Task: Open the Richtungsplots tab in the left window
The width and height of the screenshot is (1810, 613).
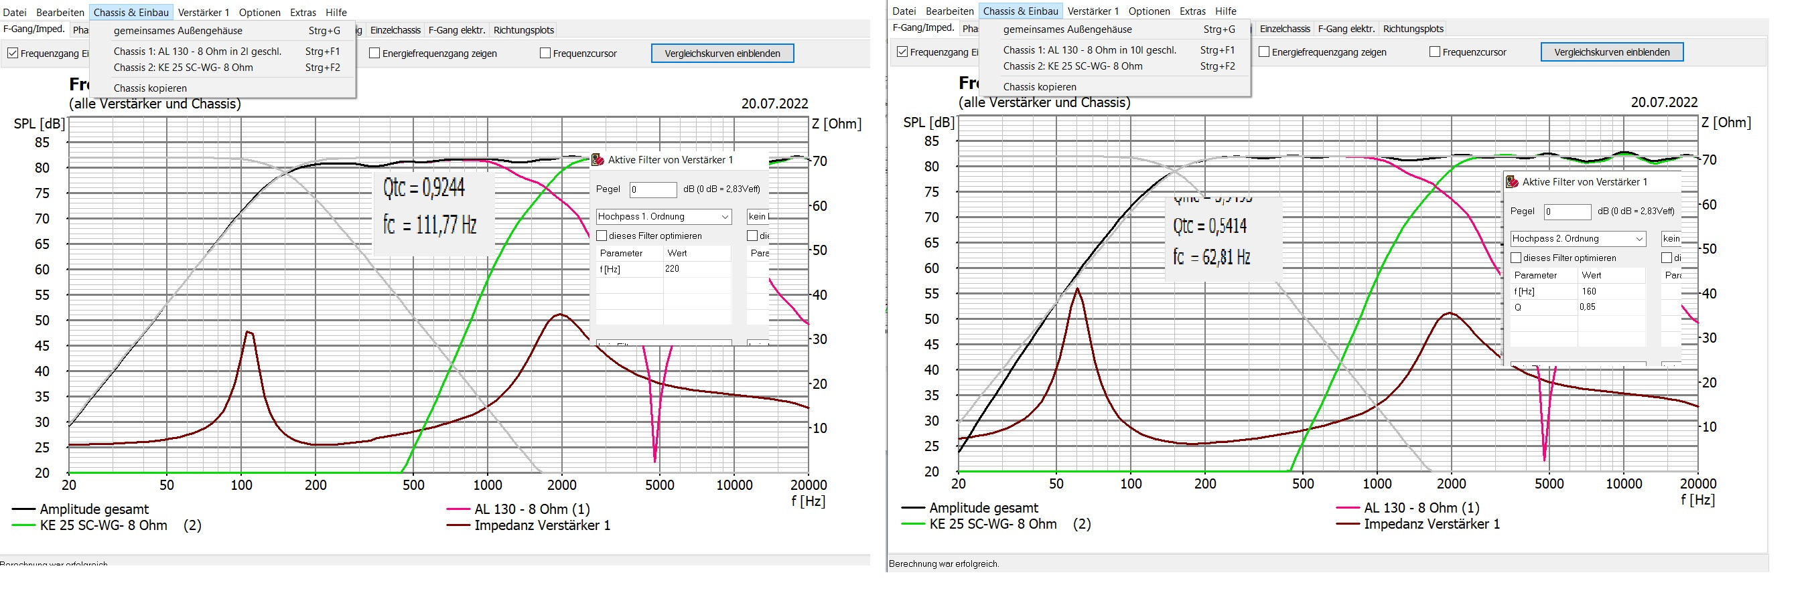Action: coord(523,30)
